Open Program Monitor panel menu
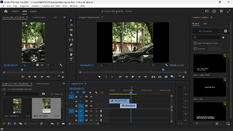 (102, 17)
